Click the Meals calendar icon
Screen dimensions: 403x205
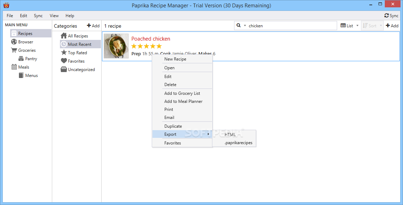point(14,67)
